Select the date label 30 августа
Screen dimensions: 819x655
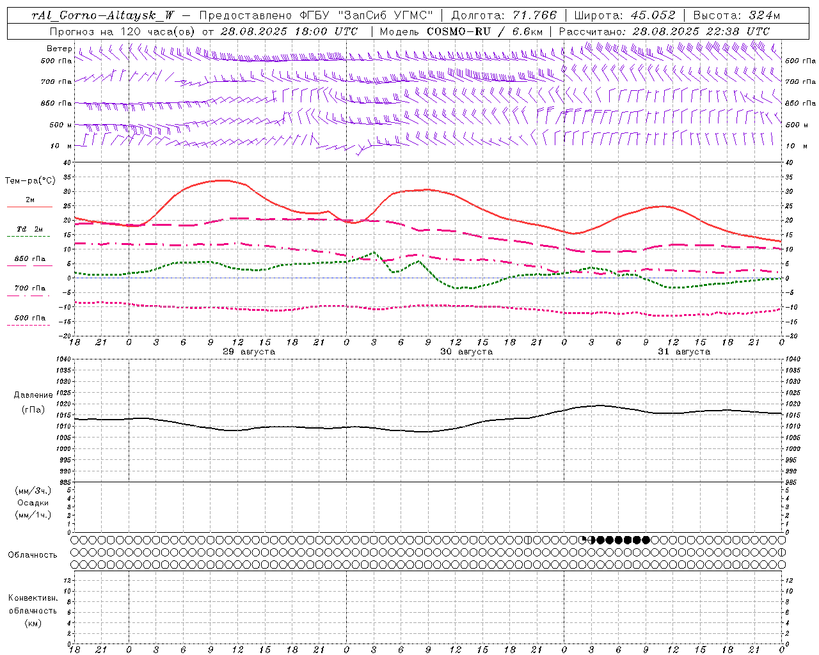click(x=466, y=352)
